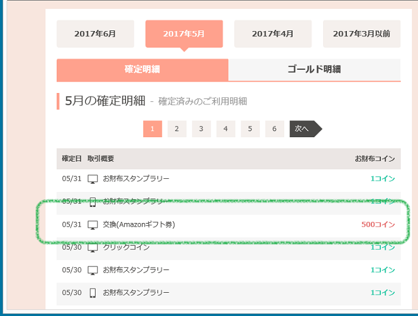Click the 交換(Amazonギフト券) transaction text
Image resolution: width=418 pixels, height=316 pixels.
139,225
